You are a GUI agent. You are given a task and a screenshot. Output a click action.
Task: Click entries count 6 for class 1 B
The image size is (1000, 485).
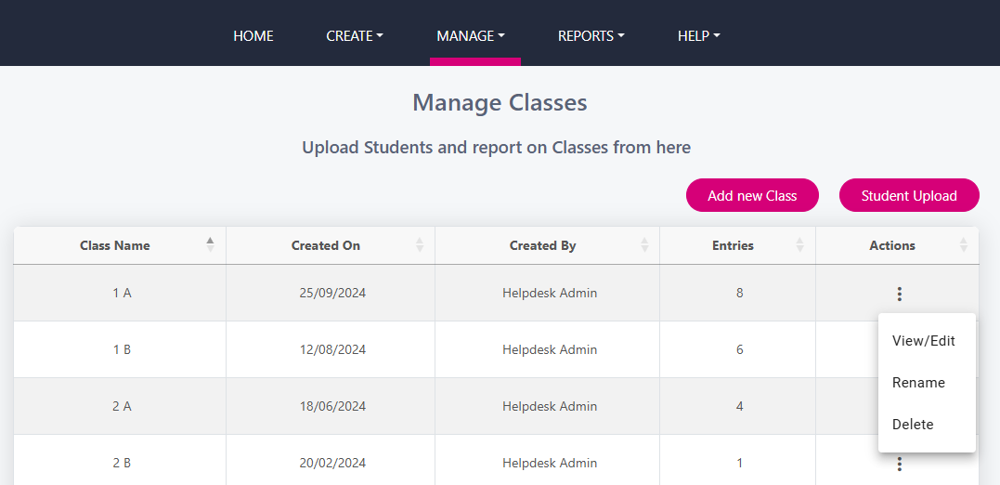[x=739, y=349]
